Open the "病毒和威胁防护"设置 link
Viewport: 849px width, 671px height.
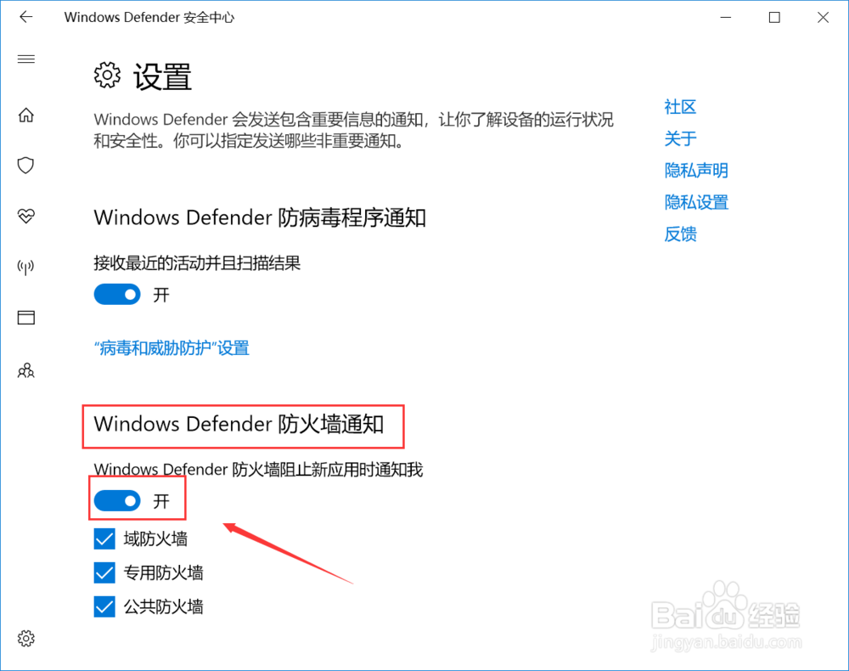point(171,347)
